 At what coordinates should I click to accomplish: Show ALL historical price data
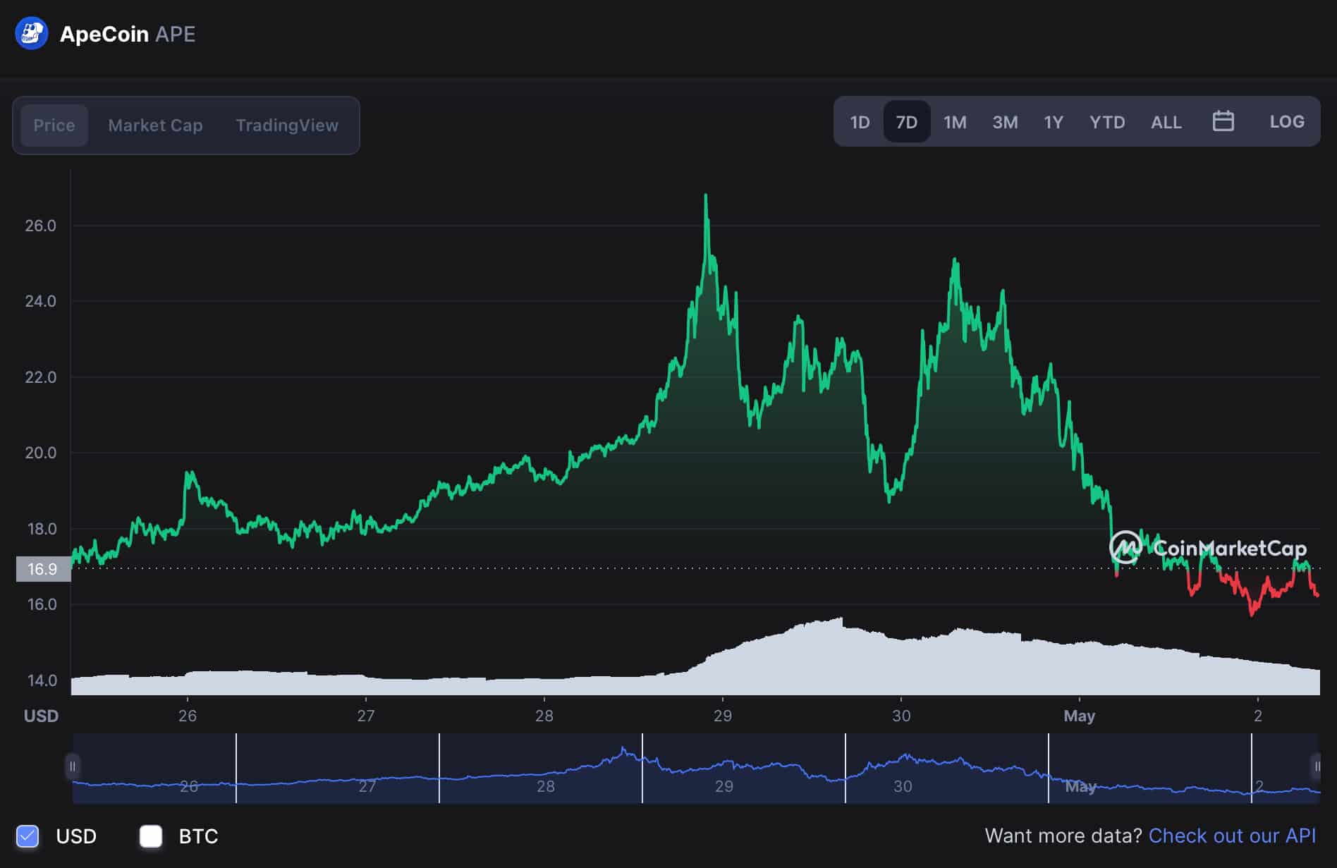1166,121
